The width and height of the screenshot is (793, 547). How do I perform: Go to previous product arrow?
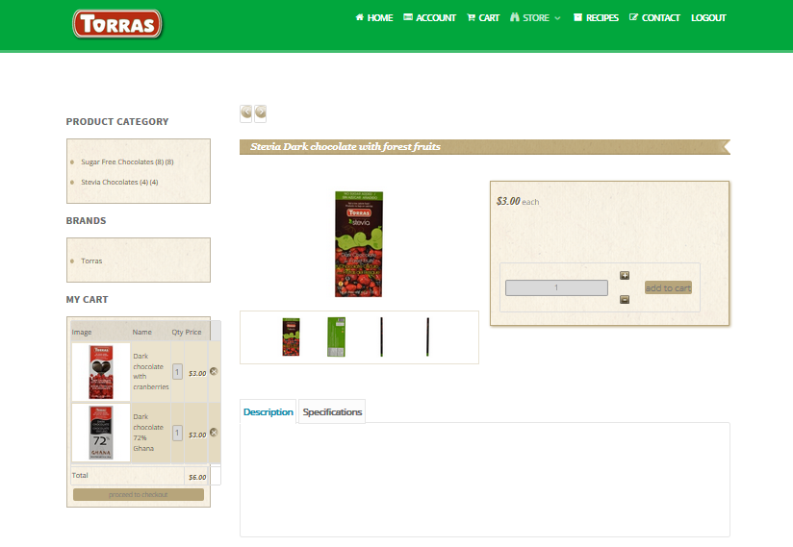click(246, 112)
